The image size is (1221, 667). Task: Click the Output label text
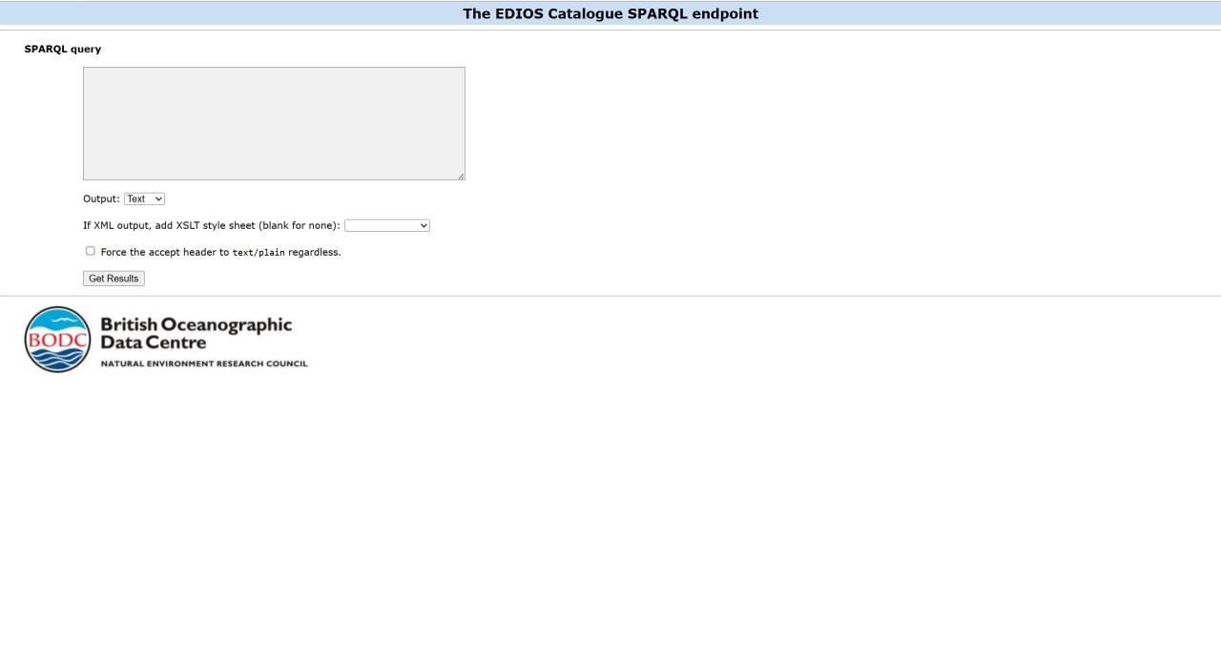[x=100, y=198]
